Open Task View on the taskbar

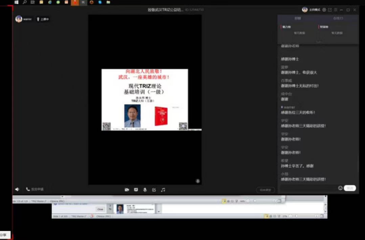pos(33,2)
